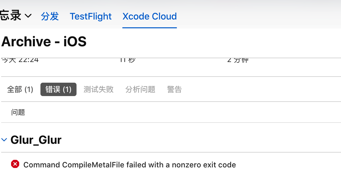Select the Xcode Cloud tab
341x177 pixels.
[150, 16]
